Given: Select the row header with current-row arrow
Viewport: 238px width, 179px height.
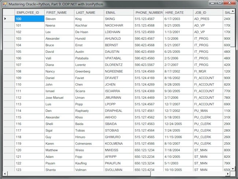Looking at the screenshot, I should click(9, 19).
